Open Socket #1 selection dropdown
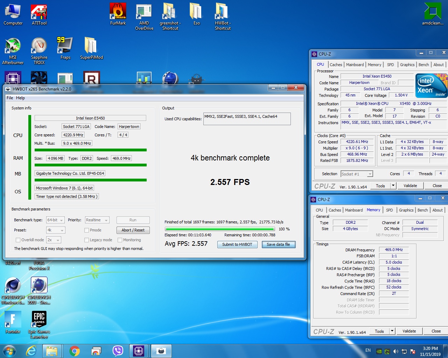Image resolution: width=448 pixels, height=358 pixels. click(357, 174)
